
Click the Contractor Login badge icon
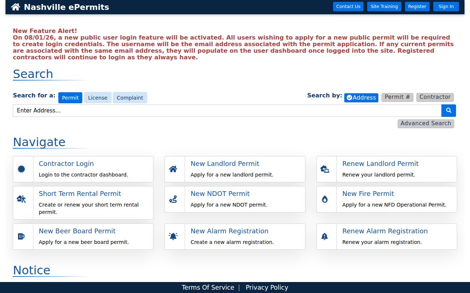pos(22,169)
